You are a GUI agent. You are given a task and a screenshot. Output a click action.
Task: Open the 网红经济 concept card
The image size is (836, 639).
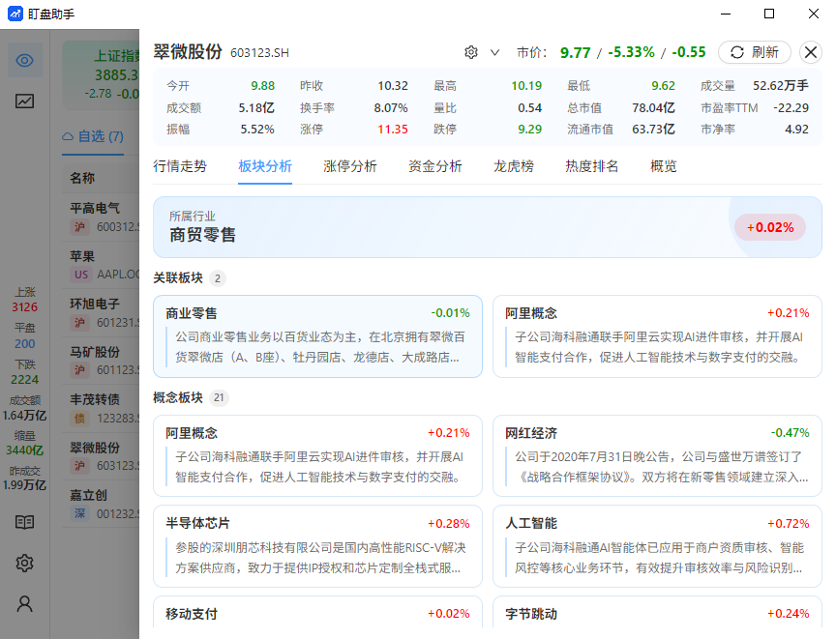(x=657, y=456)
